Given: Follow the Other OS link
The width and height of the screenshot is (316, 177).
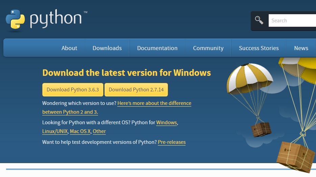Looking at the screenshot, I should [99, 131].
